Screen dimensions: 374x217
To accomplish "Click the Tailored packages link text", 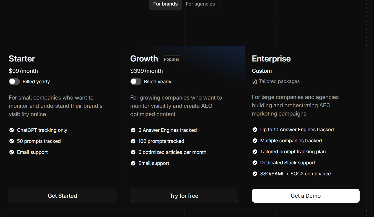I will coord(279,81).
